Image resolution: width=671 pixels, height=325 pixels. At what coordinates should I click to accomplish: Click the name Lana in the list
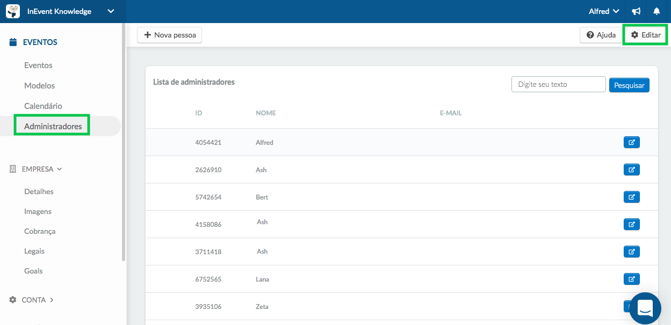tap(263, 279)
